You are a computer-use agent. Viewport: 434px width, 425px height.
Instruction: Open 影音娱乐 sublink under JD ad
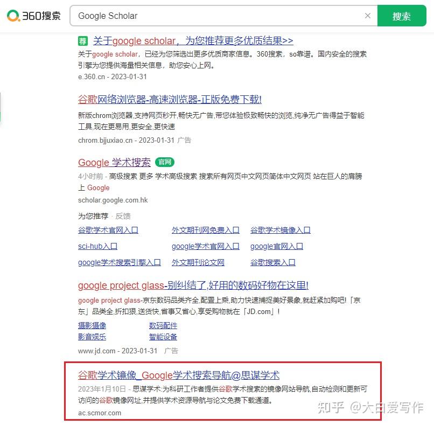92,337
